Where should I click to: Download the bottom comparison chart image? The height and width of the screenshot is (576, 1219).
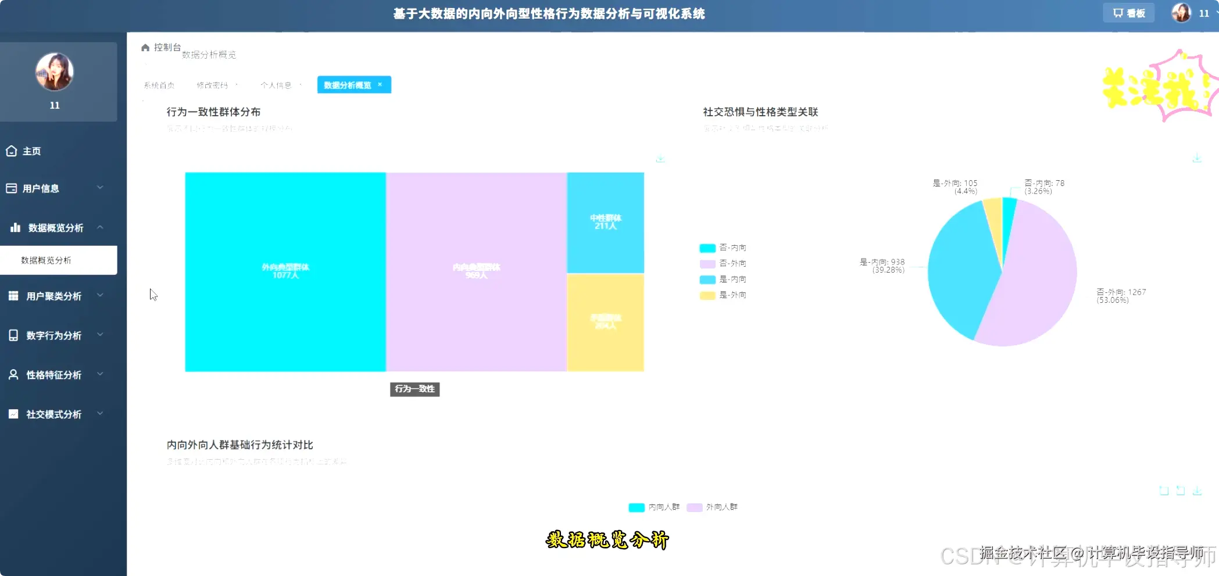pyautogui.click(x=1197, y=491)
